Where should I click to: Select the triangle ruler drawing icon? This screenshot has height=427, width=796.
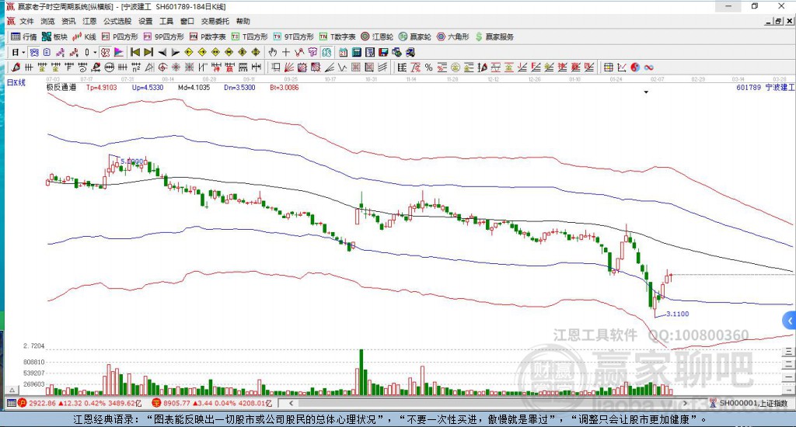coord(150,68)
